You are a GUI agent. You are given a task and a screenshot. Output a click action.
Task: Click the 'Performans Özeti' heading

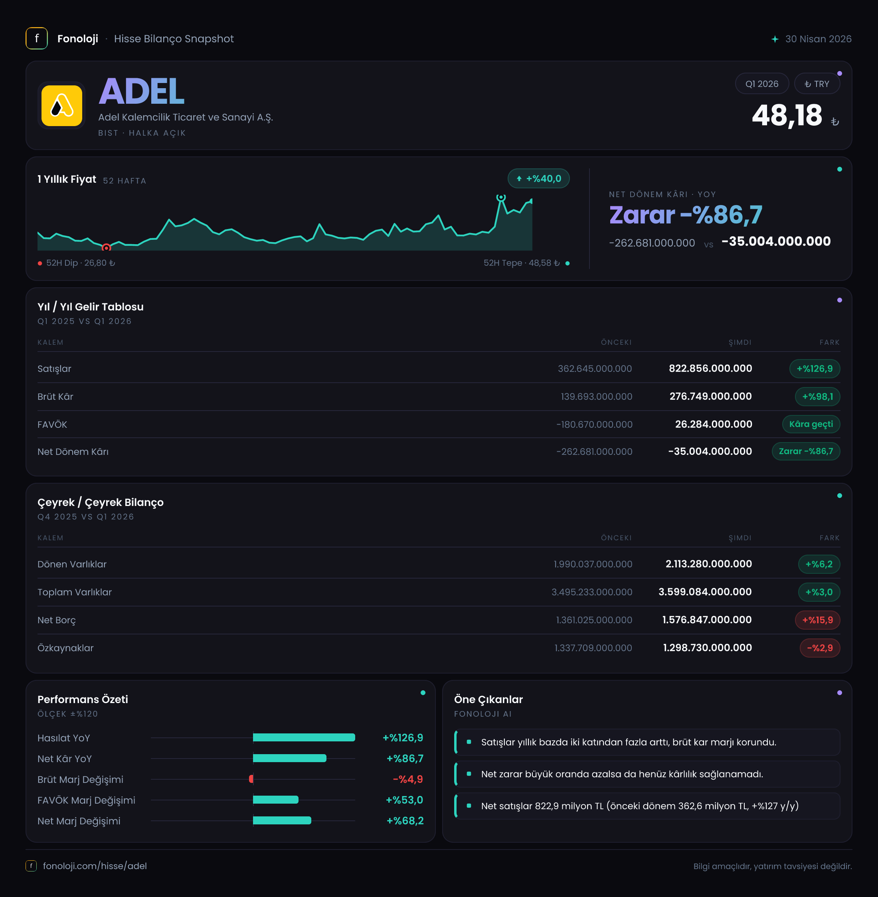tap(83, 699)
